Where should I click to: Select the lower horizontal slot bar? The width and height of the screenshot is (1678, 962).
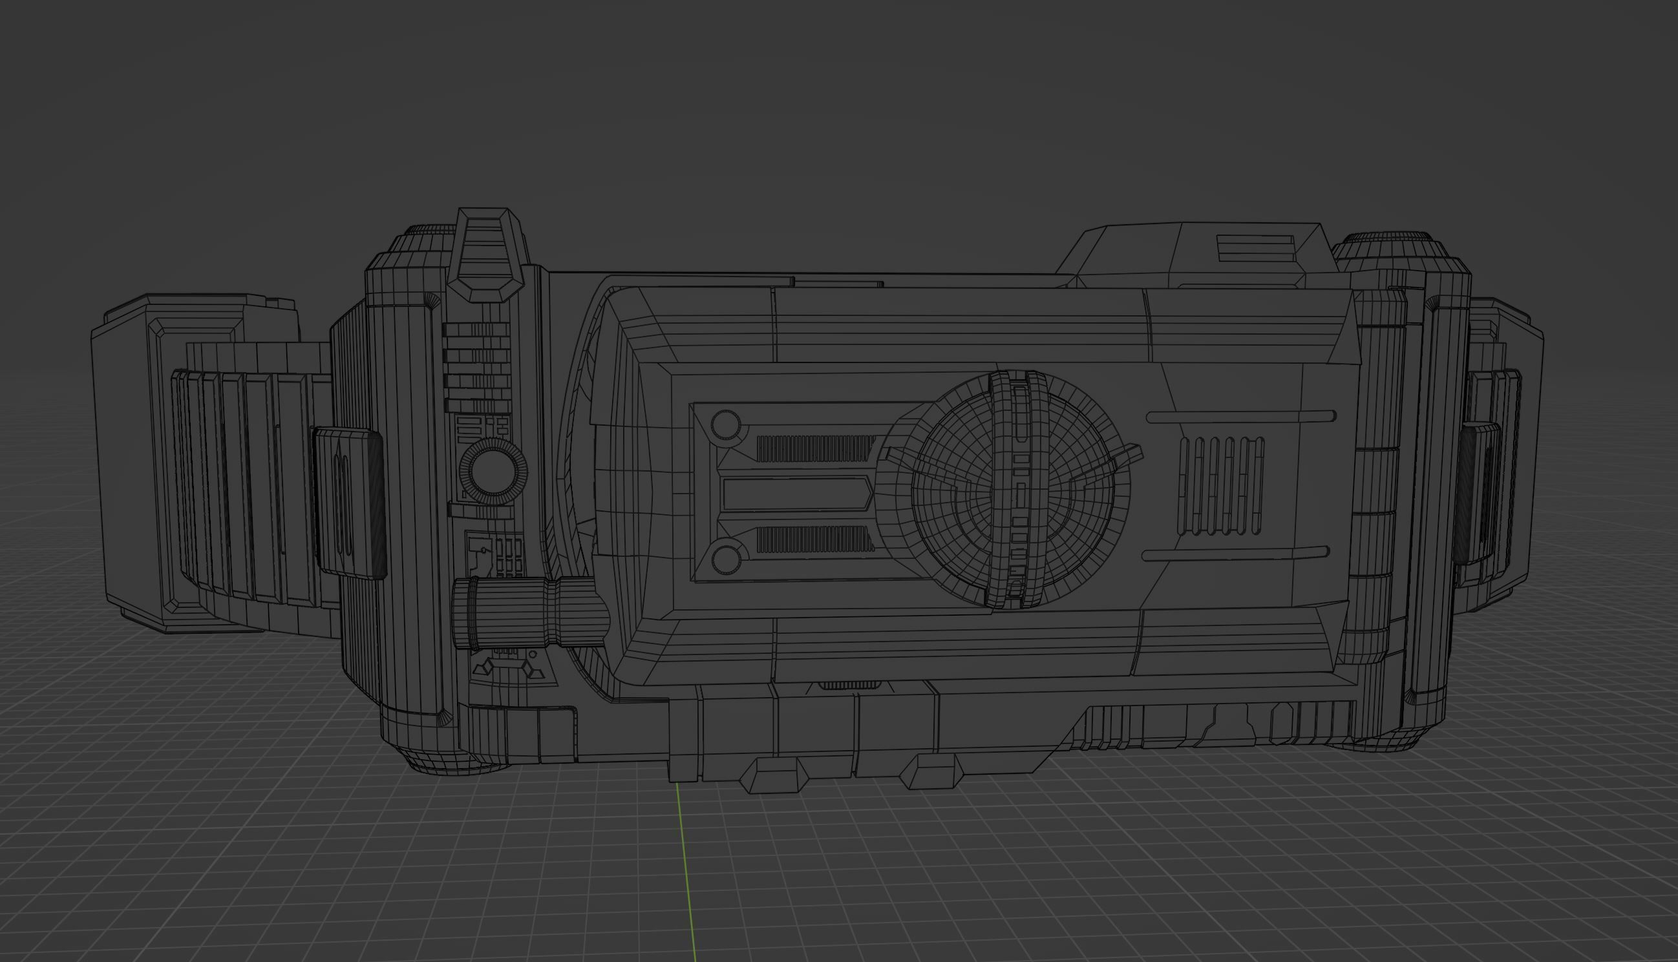[x=1235, y=554]
